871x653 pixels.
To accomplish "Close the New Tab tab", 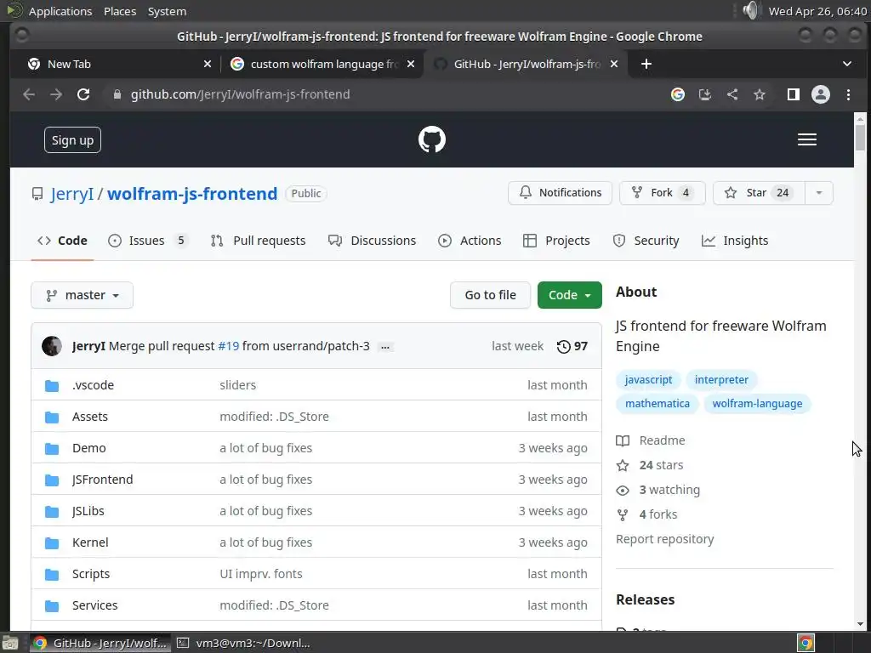I will tap(208, 64).
